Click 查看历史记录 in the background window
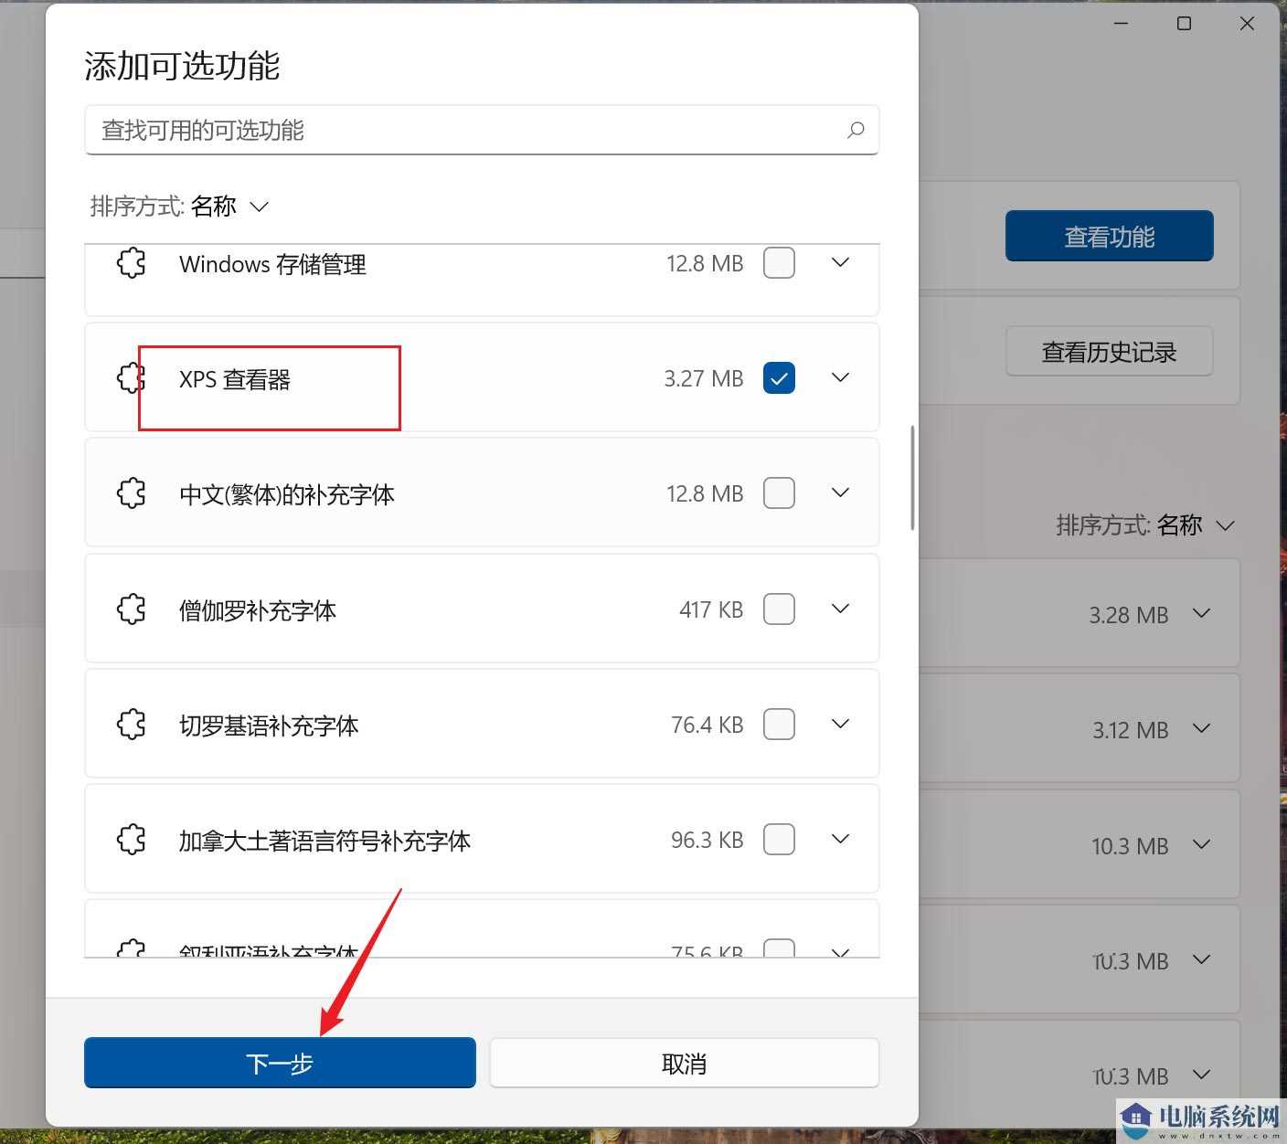Viewport: 1287px width, 1144px height. point(1110,352)
